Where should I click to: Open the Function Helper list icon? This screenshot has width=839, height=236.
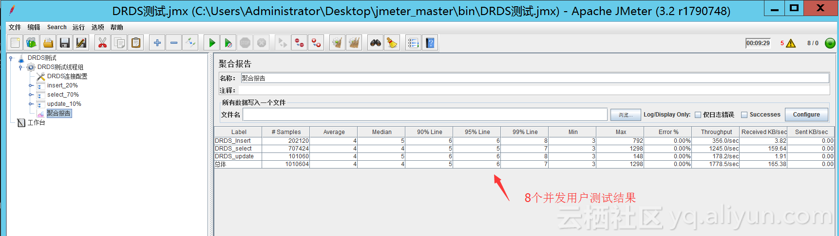click(413, 43)
